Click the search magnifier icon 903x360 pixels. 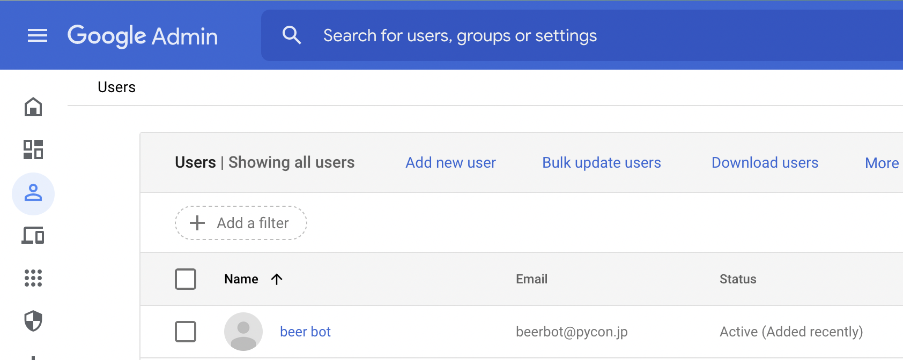(x=292, y=35)
